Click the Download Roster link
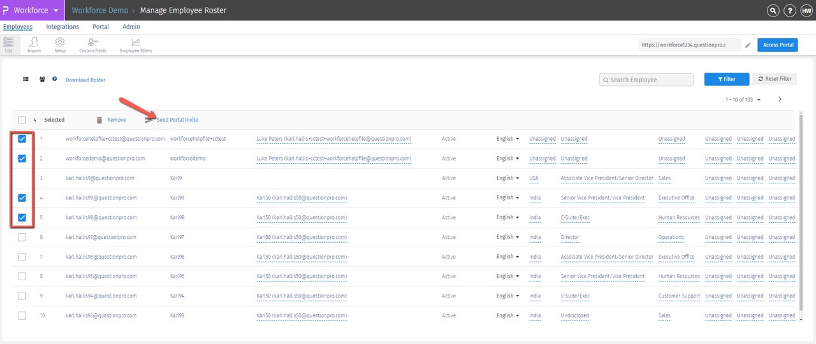The image size is (816, 344). (85, 80)
